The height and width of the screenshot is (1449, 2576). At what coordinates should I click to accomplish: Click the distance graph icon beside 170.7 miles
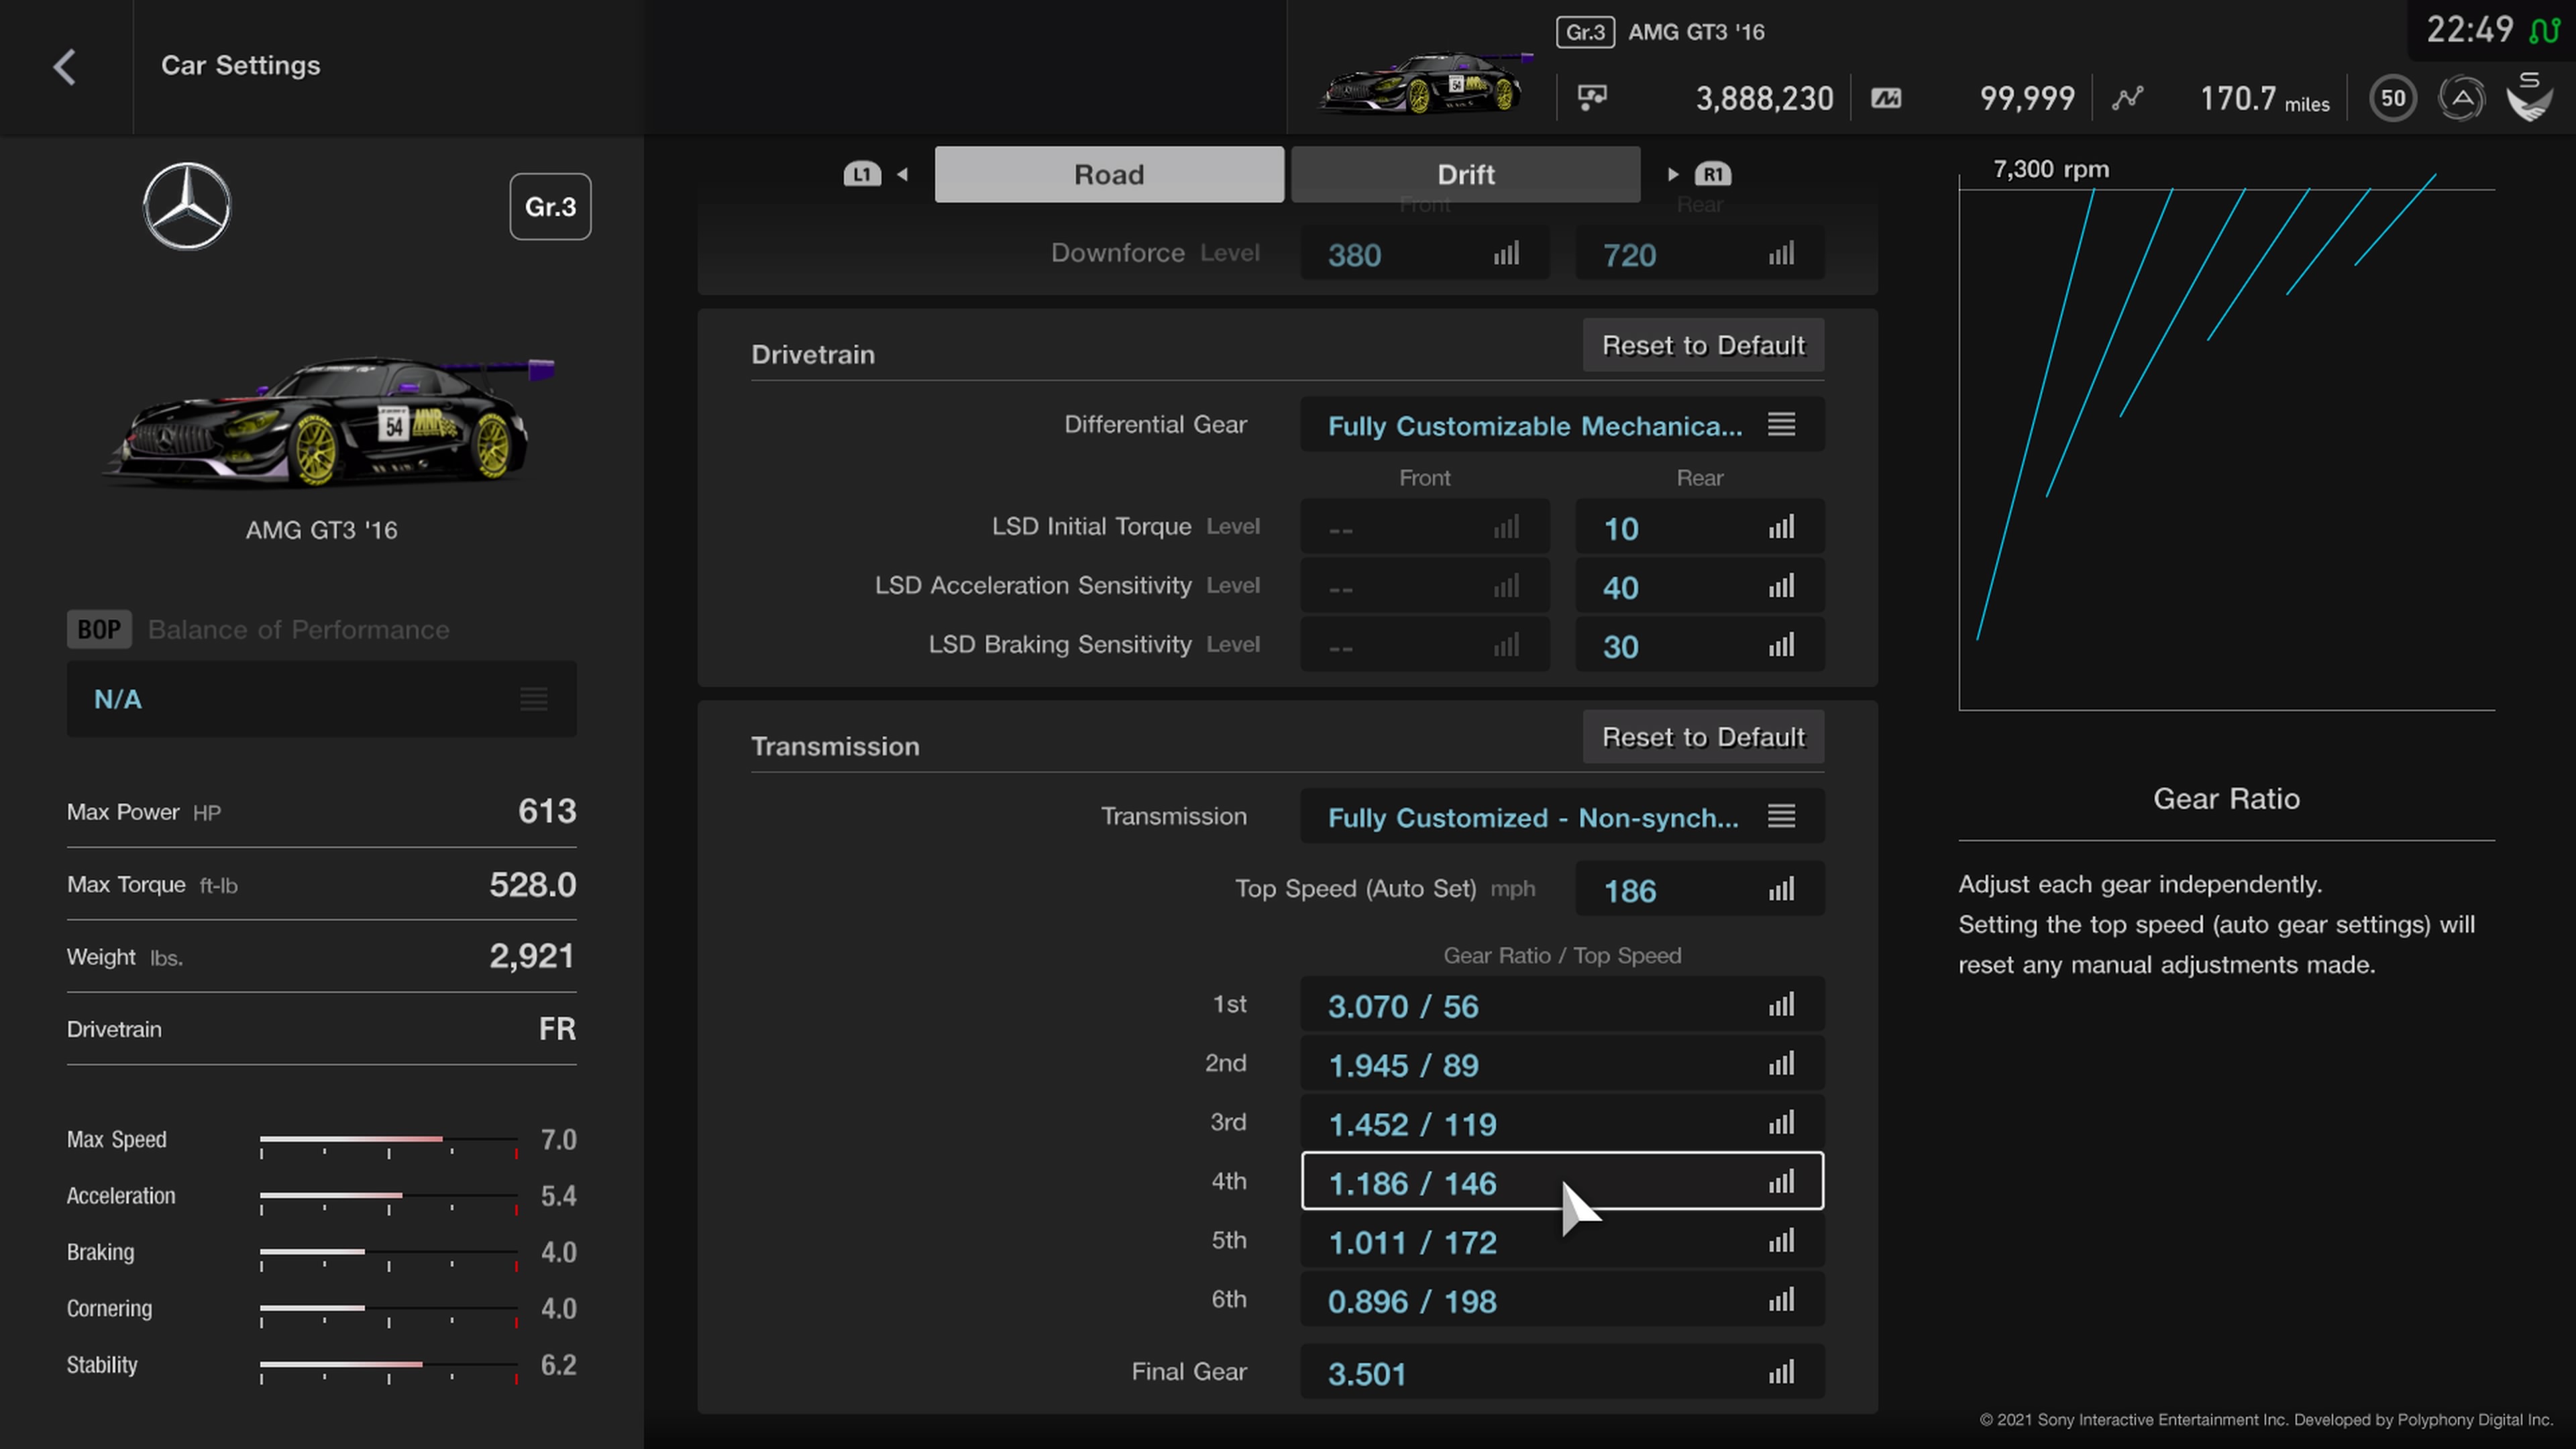point(2127,98)
